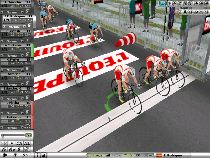Select the maintain position dot icon
This screenshot has height=158, width=210.
pos(12,144)
